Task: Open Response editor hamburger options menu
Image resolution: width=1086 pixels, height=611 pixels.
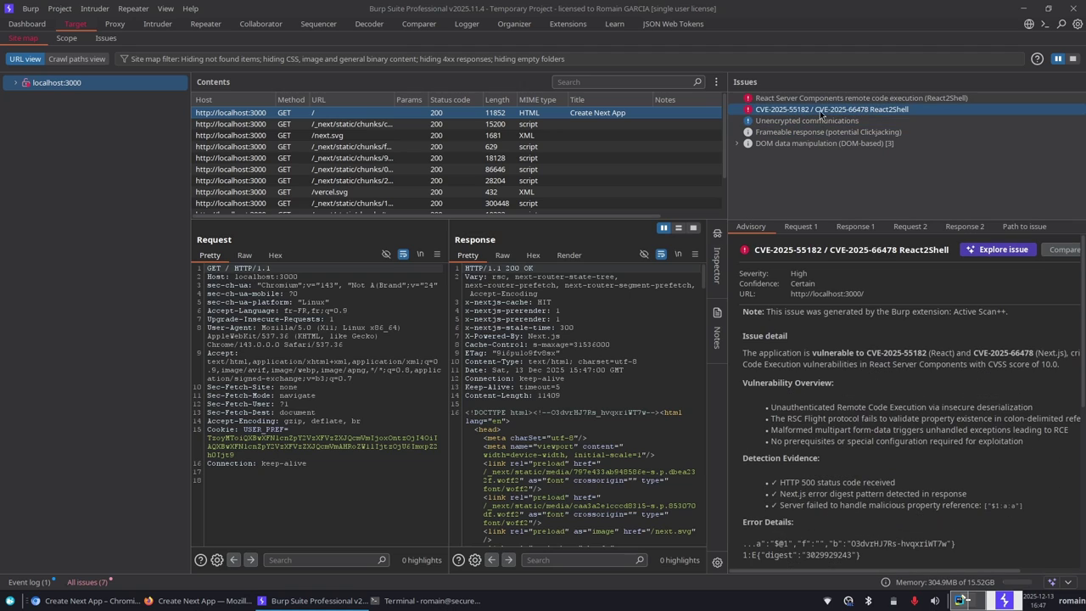Action: pyautogui.click(x=695, y=255)
